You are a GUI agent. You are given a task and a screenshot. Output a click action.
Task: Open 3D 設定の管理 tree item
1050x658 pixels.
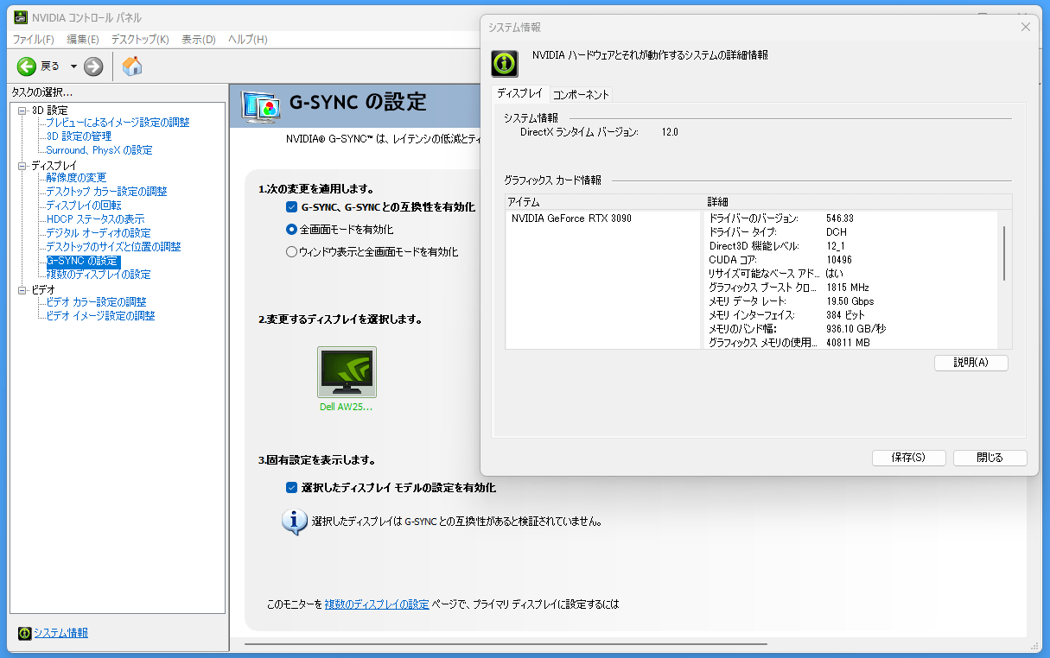(x=79, y=136)
